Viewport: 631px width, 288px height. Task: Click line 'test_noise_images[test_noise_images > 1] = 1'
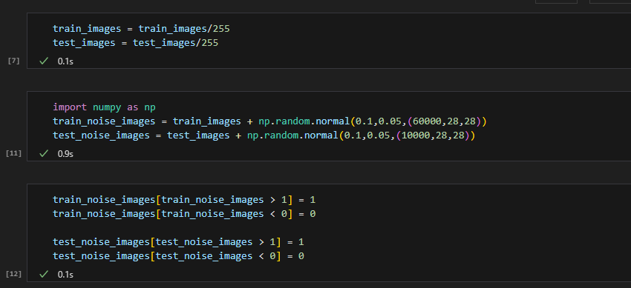pyautogui.click(x=178, y=242)
